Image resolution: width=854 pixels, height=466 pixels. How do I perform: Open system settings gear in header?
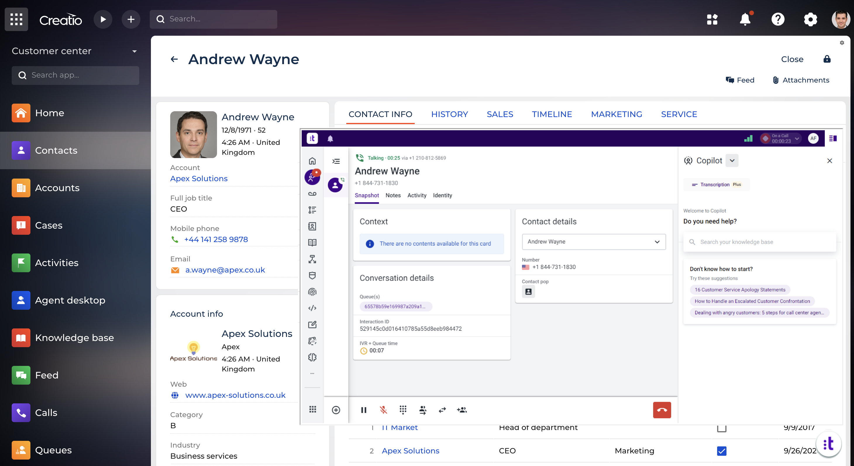click(810, 19)
